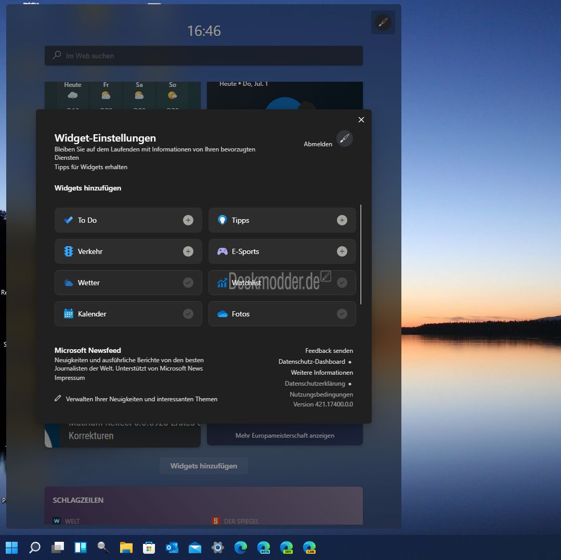Click the Im Web suchen search field

[204, 56]
